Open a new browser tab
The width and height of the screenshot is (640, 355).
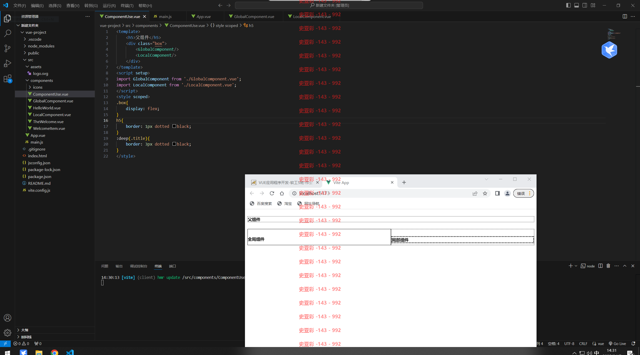[x=404, y=182]
